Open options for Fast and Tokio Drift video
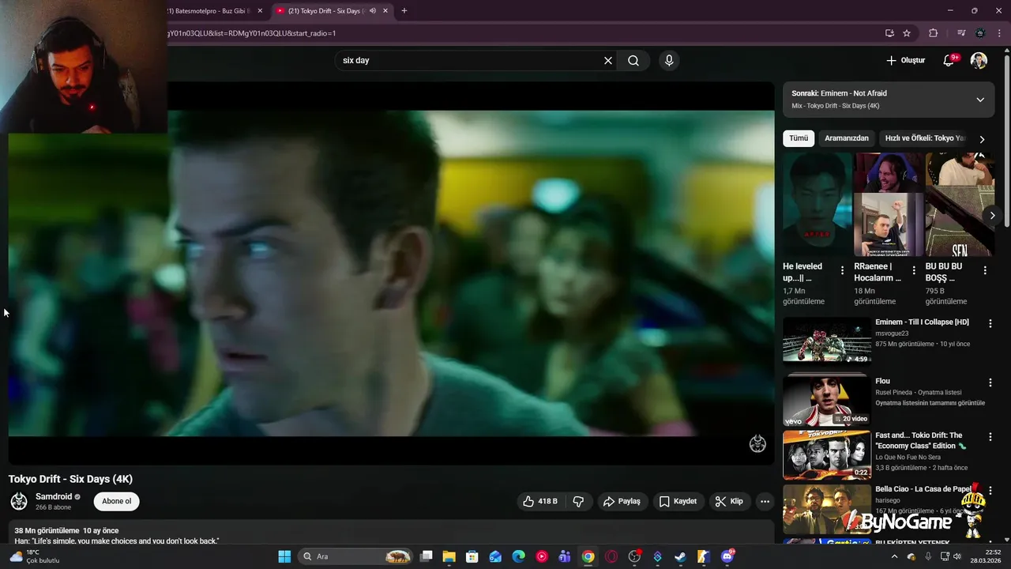Screen dimensions: 1011x569 point(990,436)
